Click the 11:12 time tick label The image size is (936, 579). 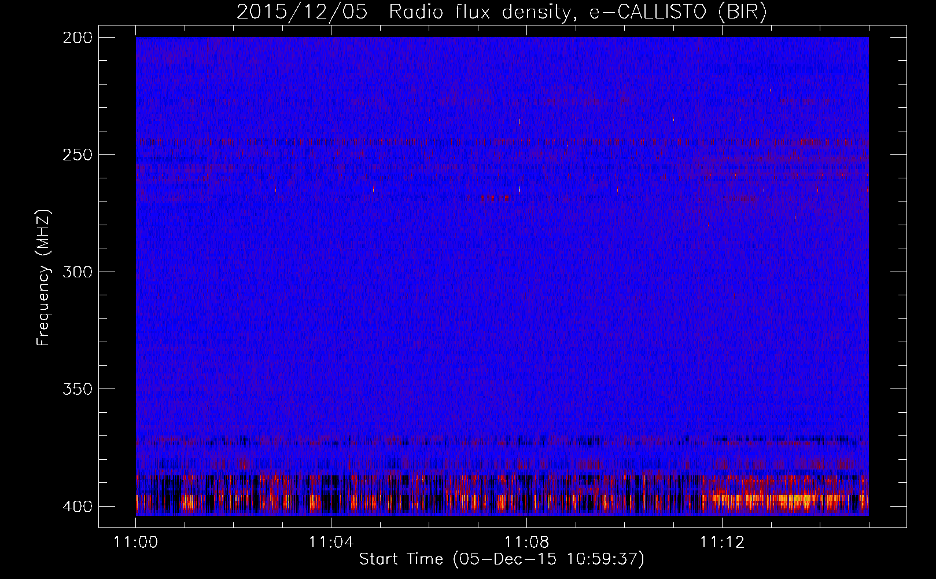[722, 543]
